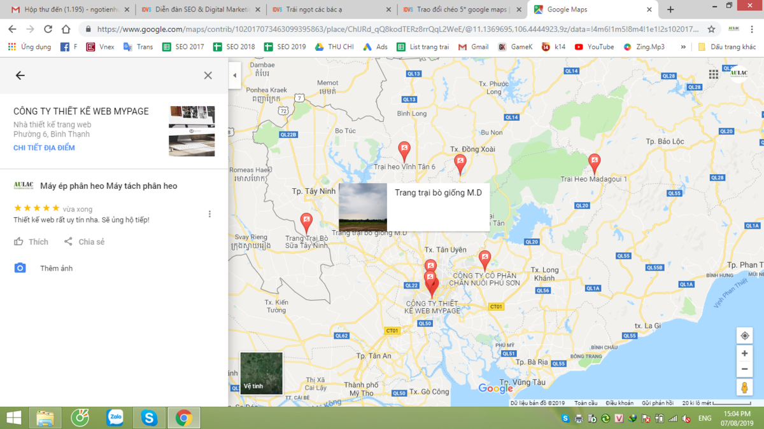The width and height of the screenshot is (764, 429).
Task: Open the Ứng dụng apps shortcut
Action: (x=29, y=47)
